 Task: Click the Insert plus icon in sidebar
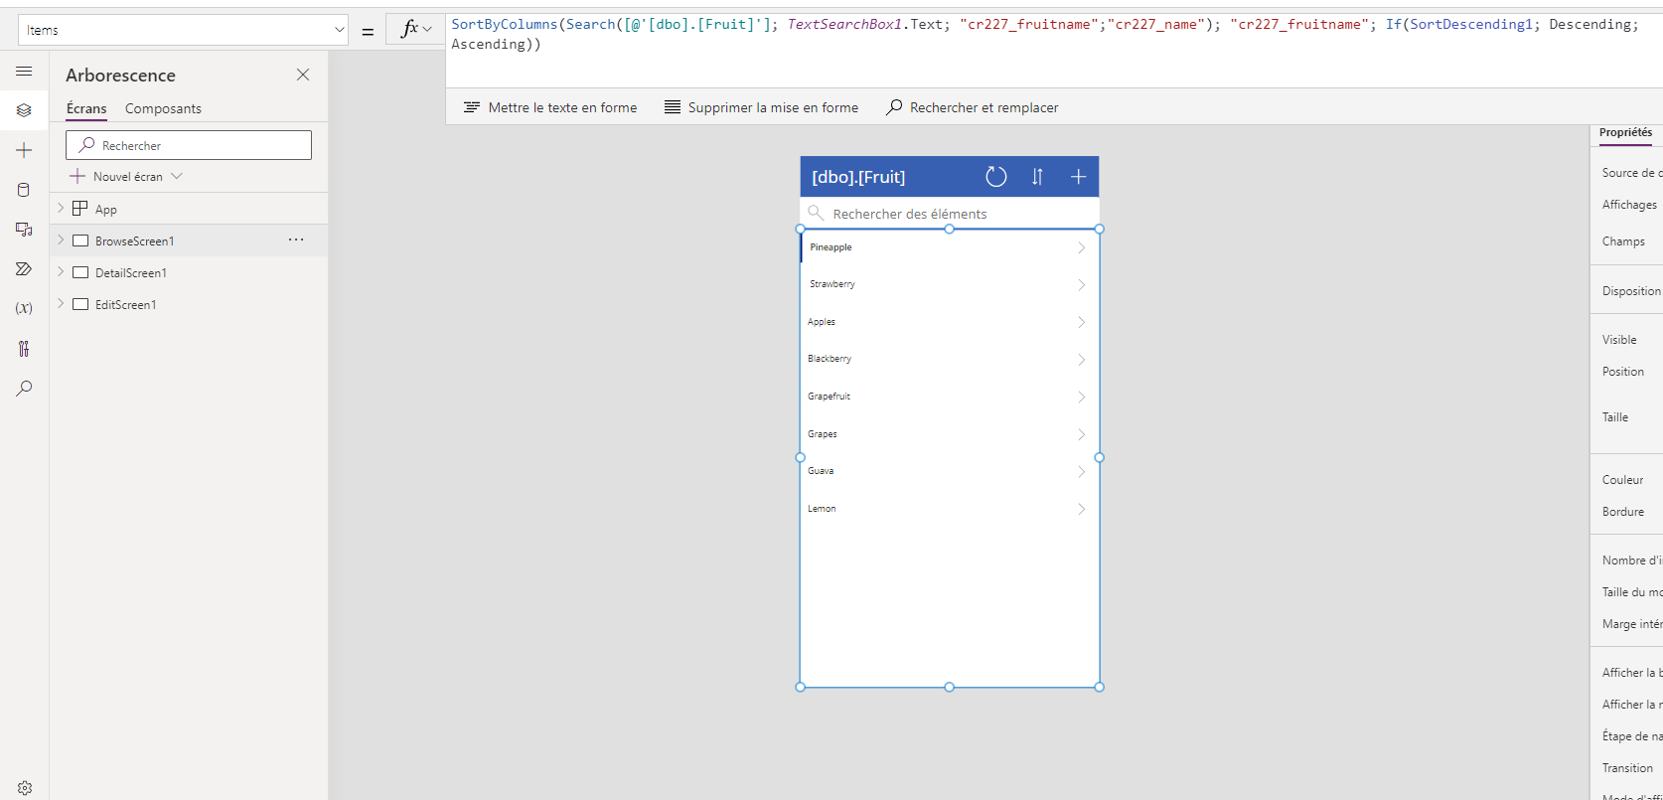pos(24,150)
